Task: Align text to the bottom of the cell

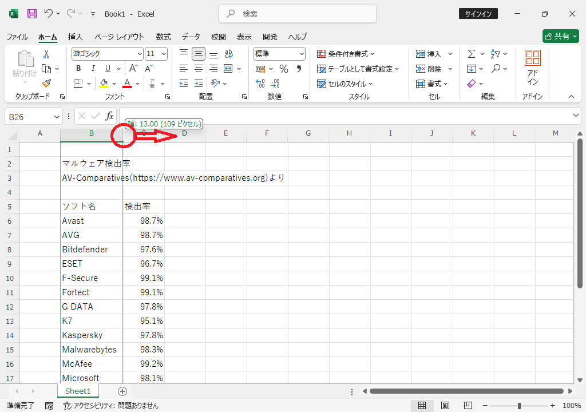Action: [213, 54]
